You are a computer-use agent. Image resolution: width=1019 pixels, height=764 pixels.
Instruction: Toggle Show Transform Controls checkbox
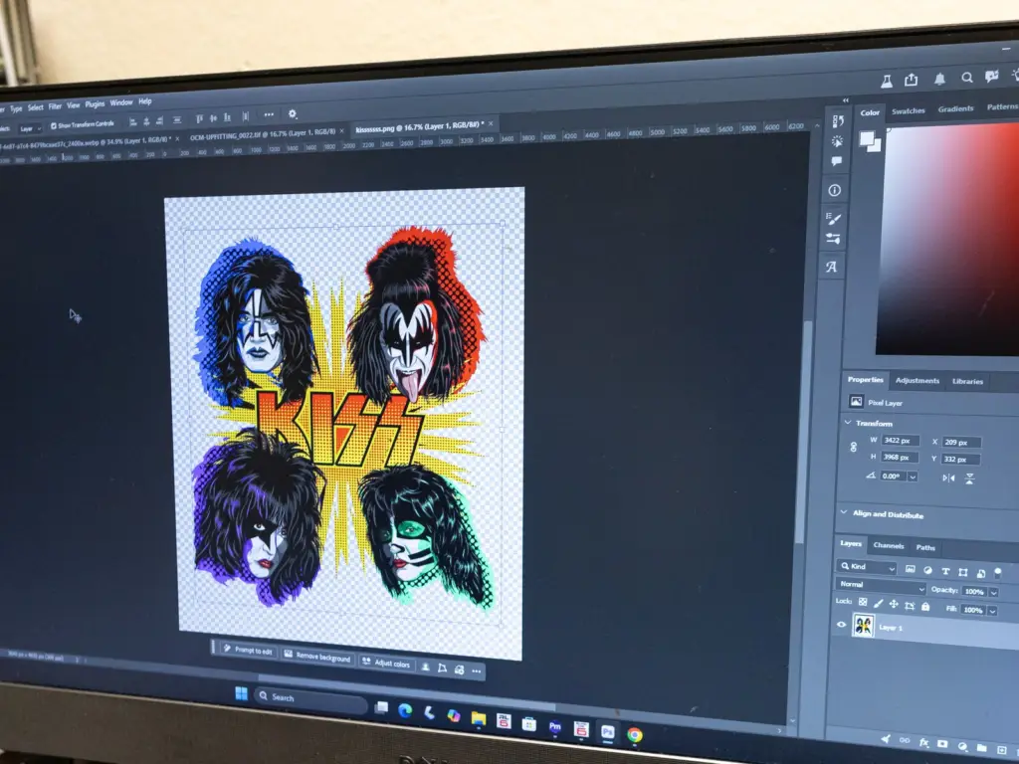click(54, 125)
